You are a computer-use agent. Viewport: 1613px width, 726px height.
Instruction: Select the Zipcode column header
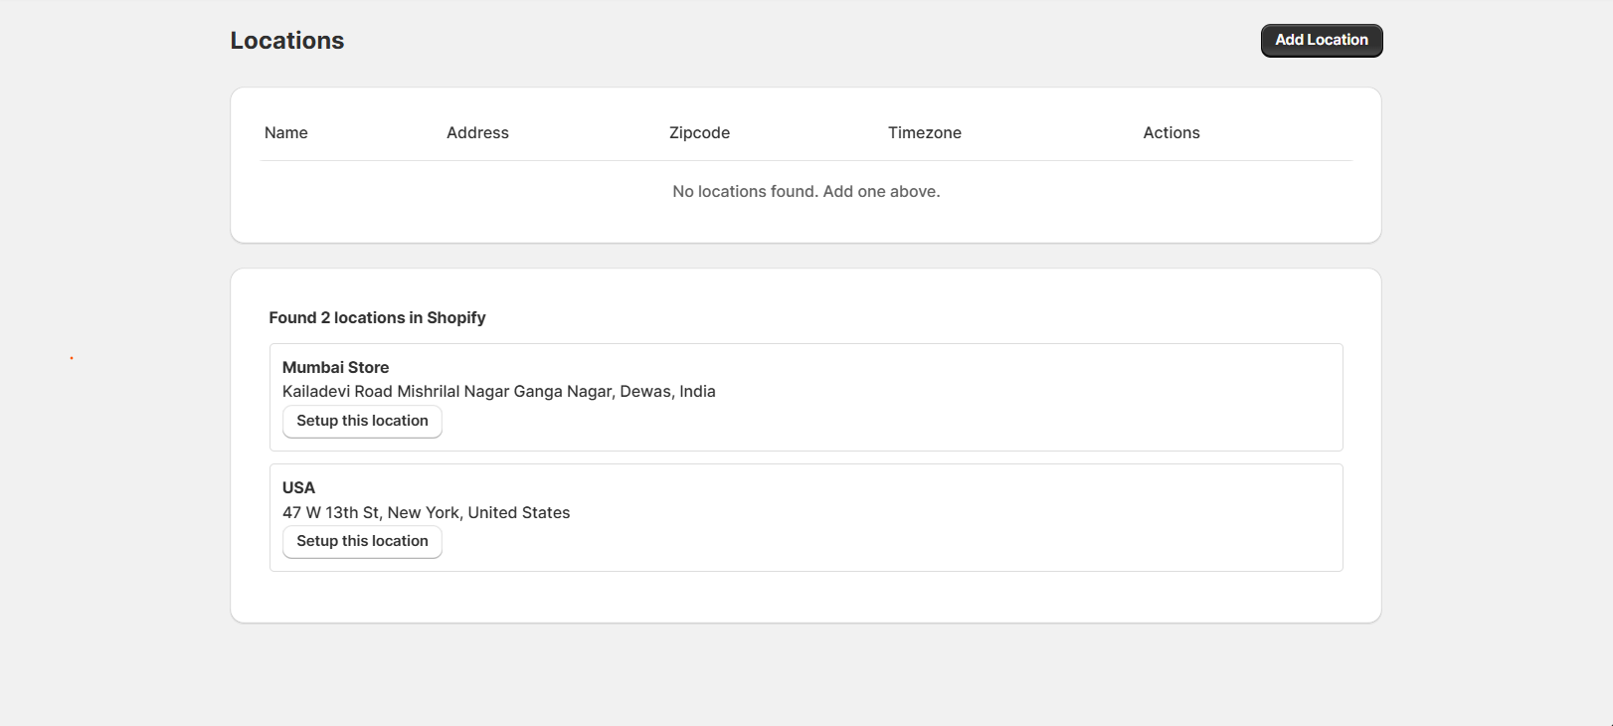click(699, 133)
